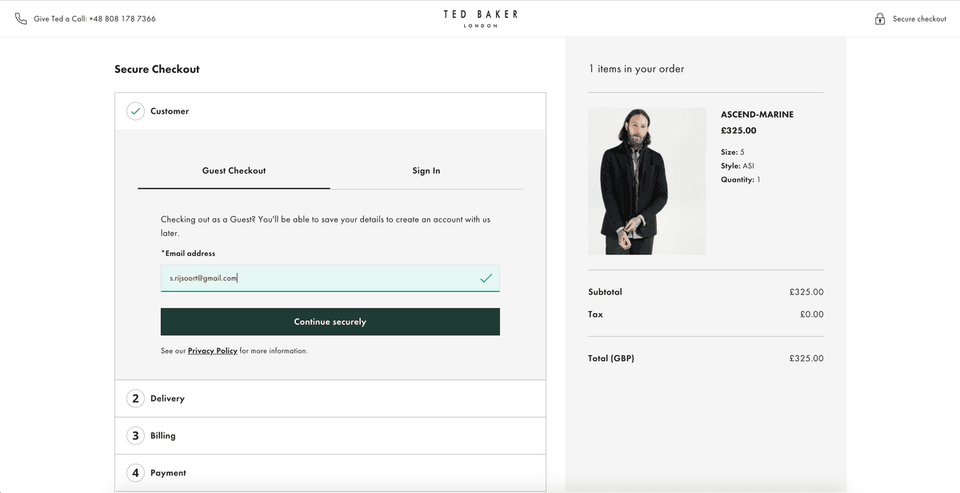
Task: Click the step 2 circle beside Delivery
Action: [x=136, y=398]
